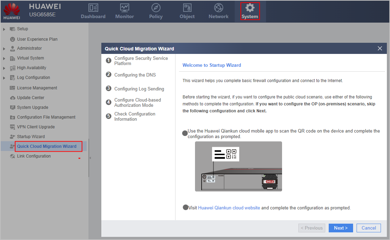Screen dimensions: 390x240
Task: Expand the Log Configuration tree node
Action: 4,78
